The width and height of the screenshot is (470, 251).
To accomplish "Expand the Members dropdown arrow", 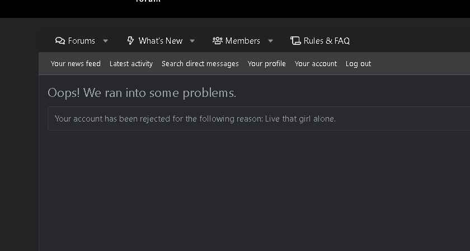I will 271,41.
